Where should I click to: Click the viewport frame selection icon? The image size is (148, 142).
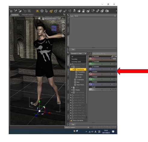tap(63, 32)
